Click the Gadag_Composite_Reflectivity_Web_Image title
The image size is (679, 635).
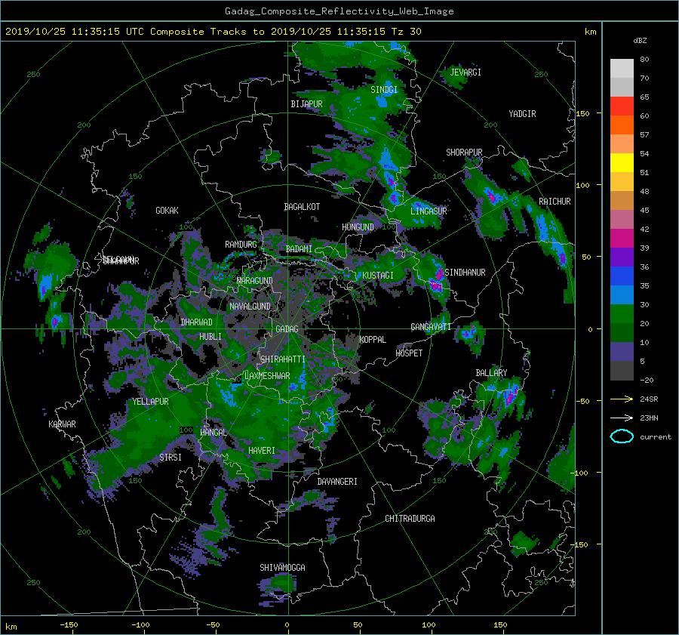point(339,11)
